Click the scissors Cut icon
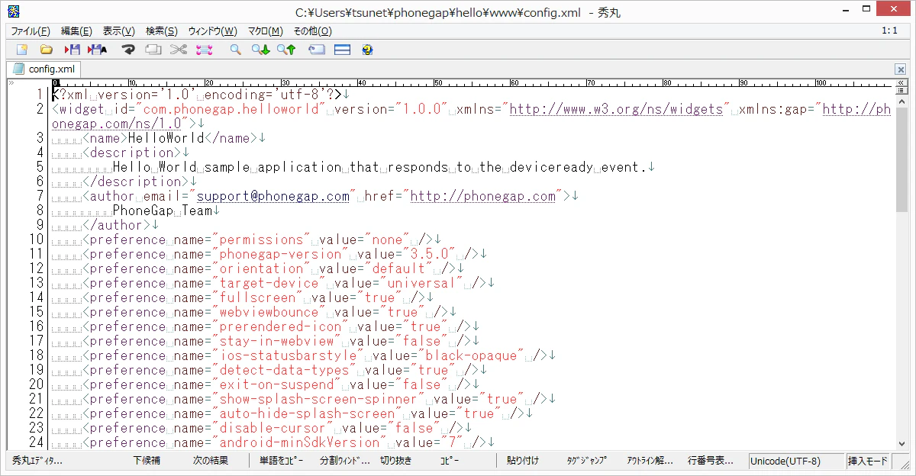Viewport: 916px width, 476px height. [x=179, y=50]
